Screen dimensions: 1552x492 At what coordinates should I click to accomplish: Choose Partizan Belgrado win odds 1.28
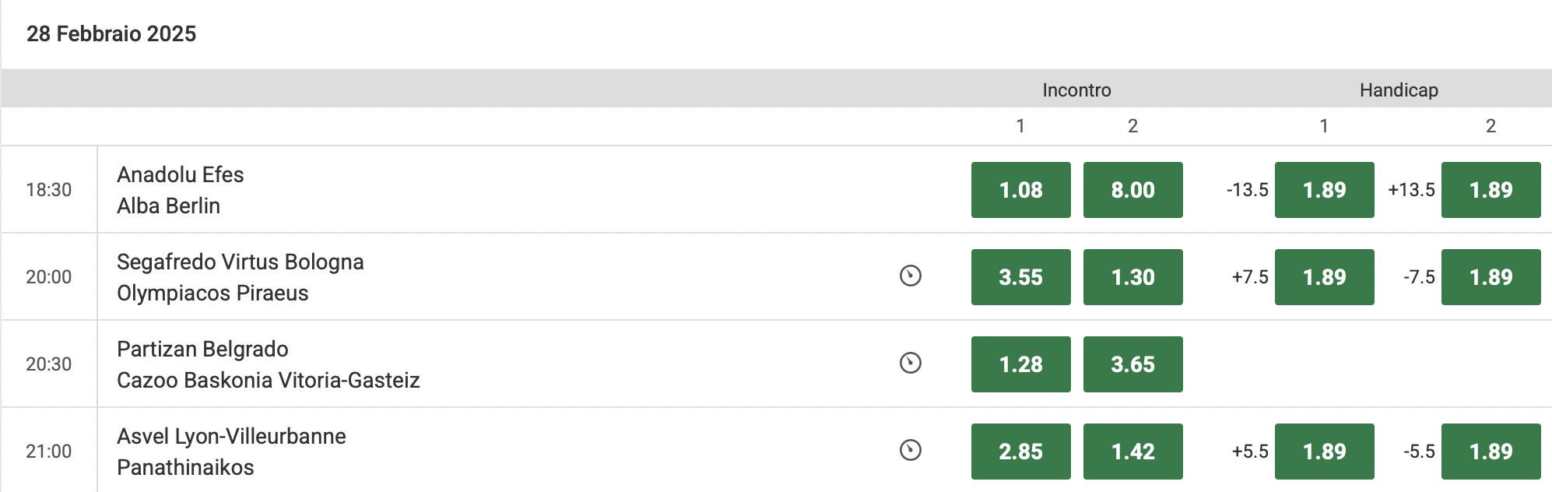point(1020,364)
